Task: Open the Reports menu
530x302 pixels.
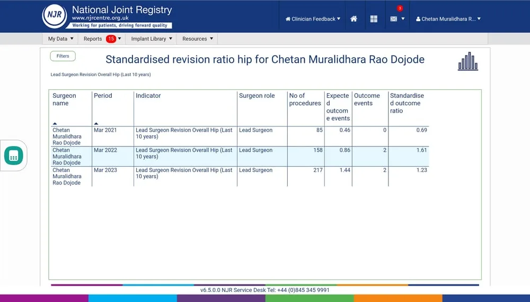Action: (x=102, y=39)
